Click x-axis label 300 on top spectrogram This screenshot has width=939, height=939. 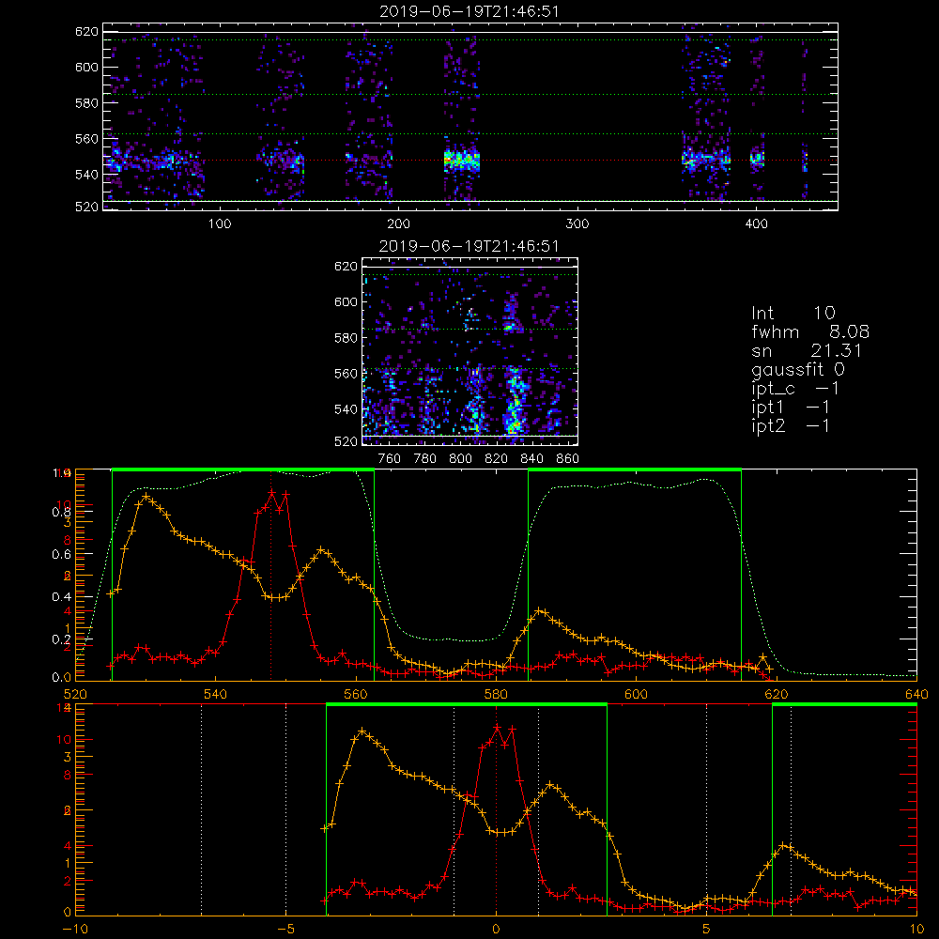577,224
